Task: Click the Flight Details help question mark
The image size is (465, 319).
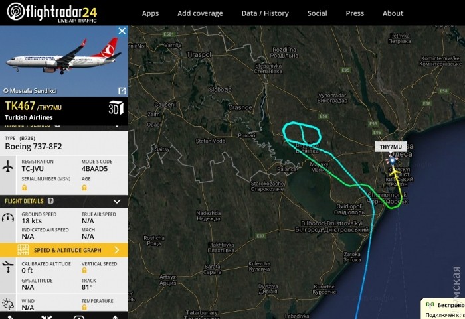Action: [x=50, y=201]
